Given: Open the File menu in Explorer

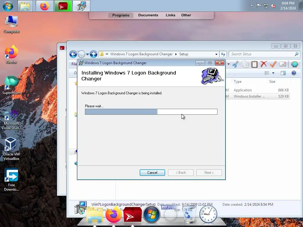Looking at the screenshot, I should (74, 64).
